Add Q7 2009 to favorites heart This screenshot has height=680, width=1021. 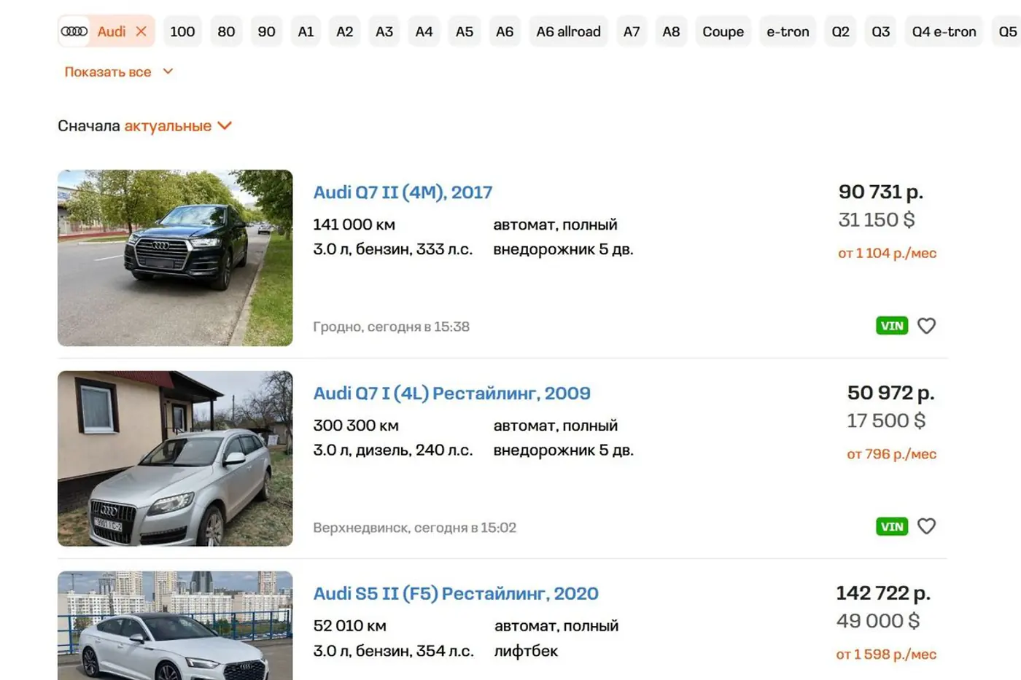point(926,526)
